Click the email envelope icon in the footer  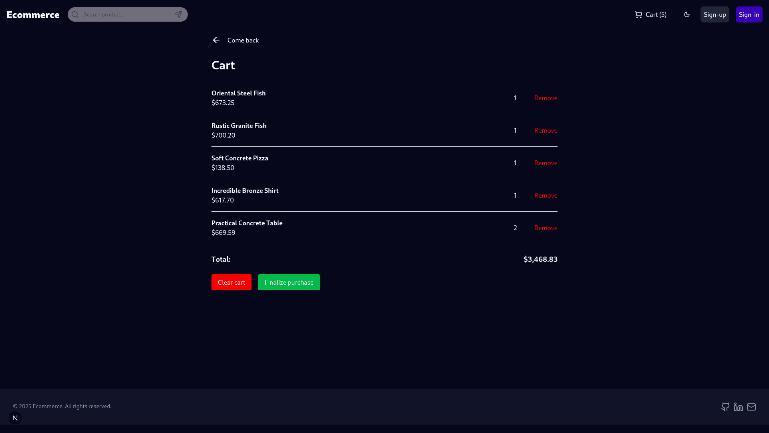coord(752,407)
